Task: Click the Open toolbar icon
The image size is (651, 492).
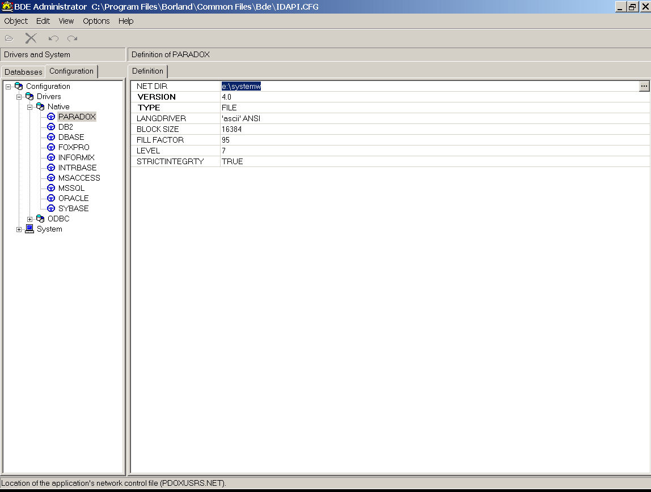Action: (x=9, y=38)
